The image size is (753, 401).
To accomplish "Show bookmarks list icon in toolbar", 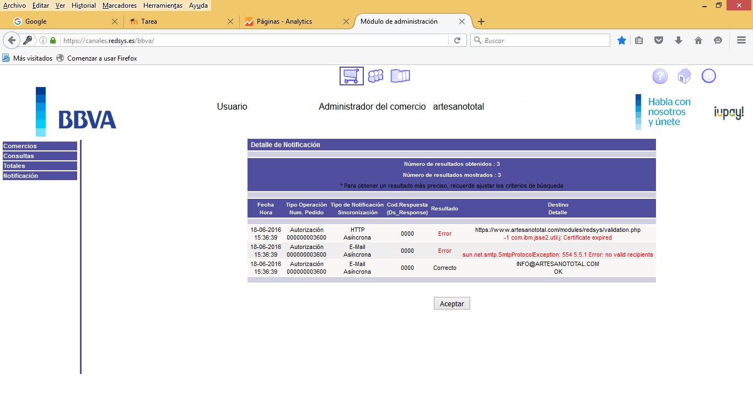I will tap(639, 40).
